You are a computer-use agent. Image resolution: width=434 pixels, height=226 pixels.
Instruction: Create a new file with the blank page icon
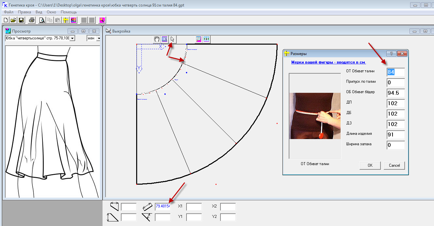pos(6,20)
